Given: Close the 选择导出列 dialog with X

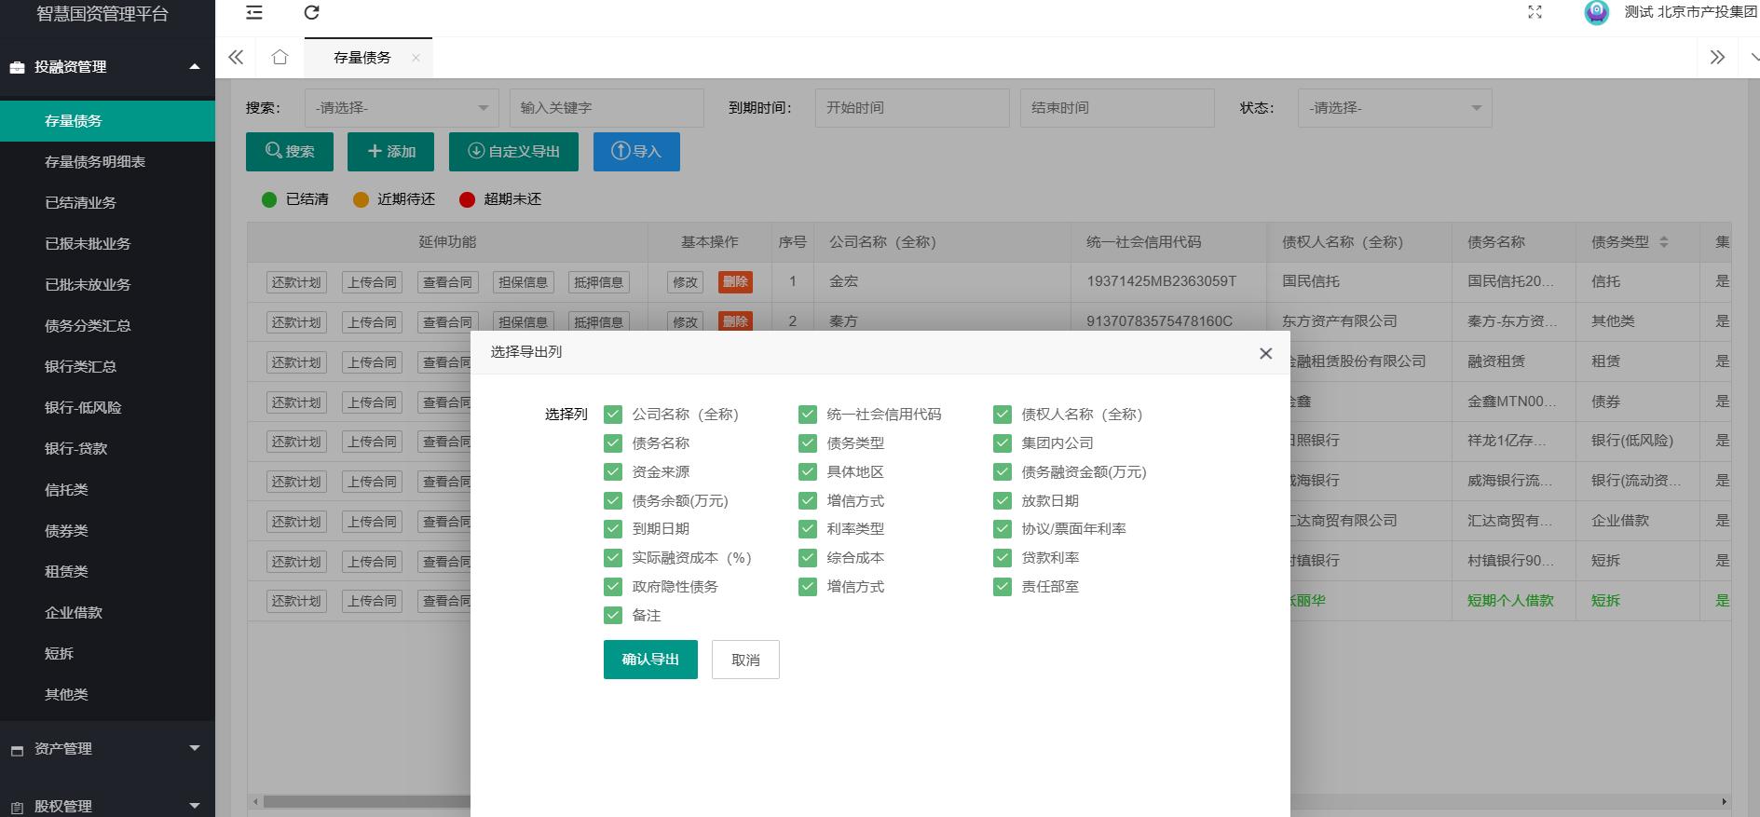Looking at the screenshot, I should point(1265,353).
